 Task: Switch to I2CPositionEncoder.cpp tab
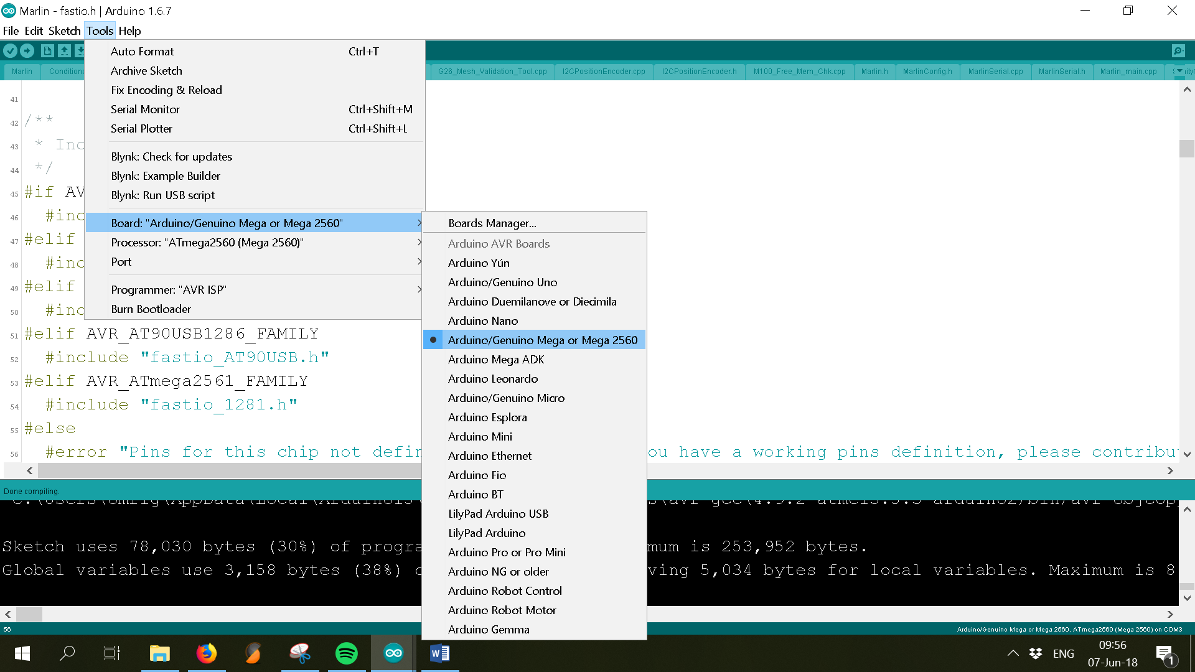point(604,72)
